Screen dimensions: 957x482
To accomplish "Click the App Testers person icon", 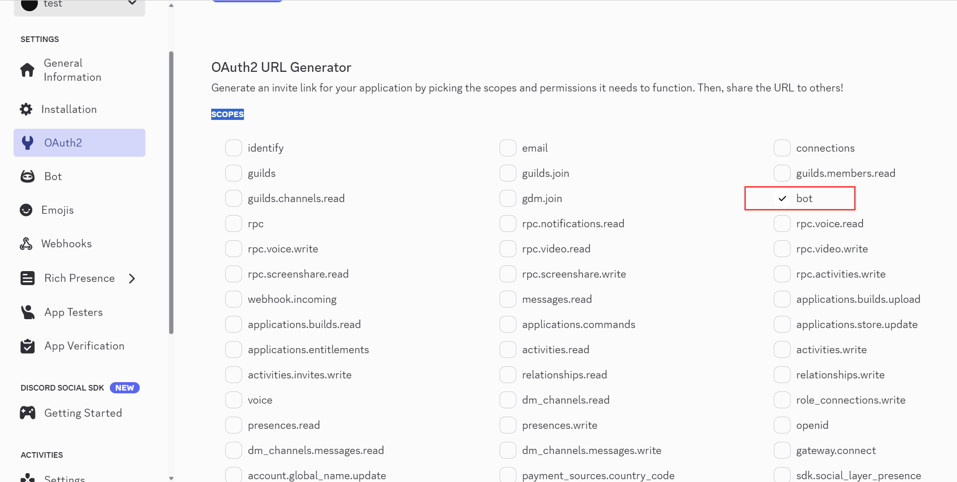I will (x=28, y=312).
